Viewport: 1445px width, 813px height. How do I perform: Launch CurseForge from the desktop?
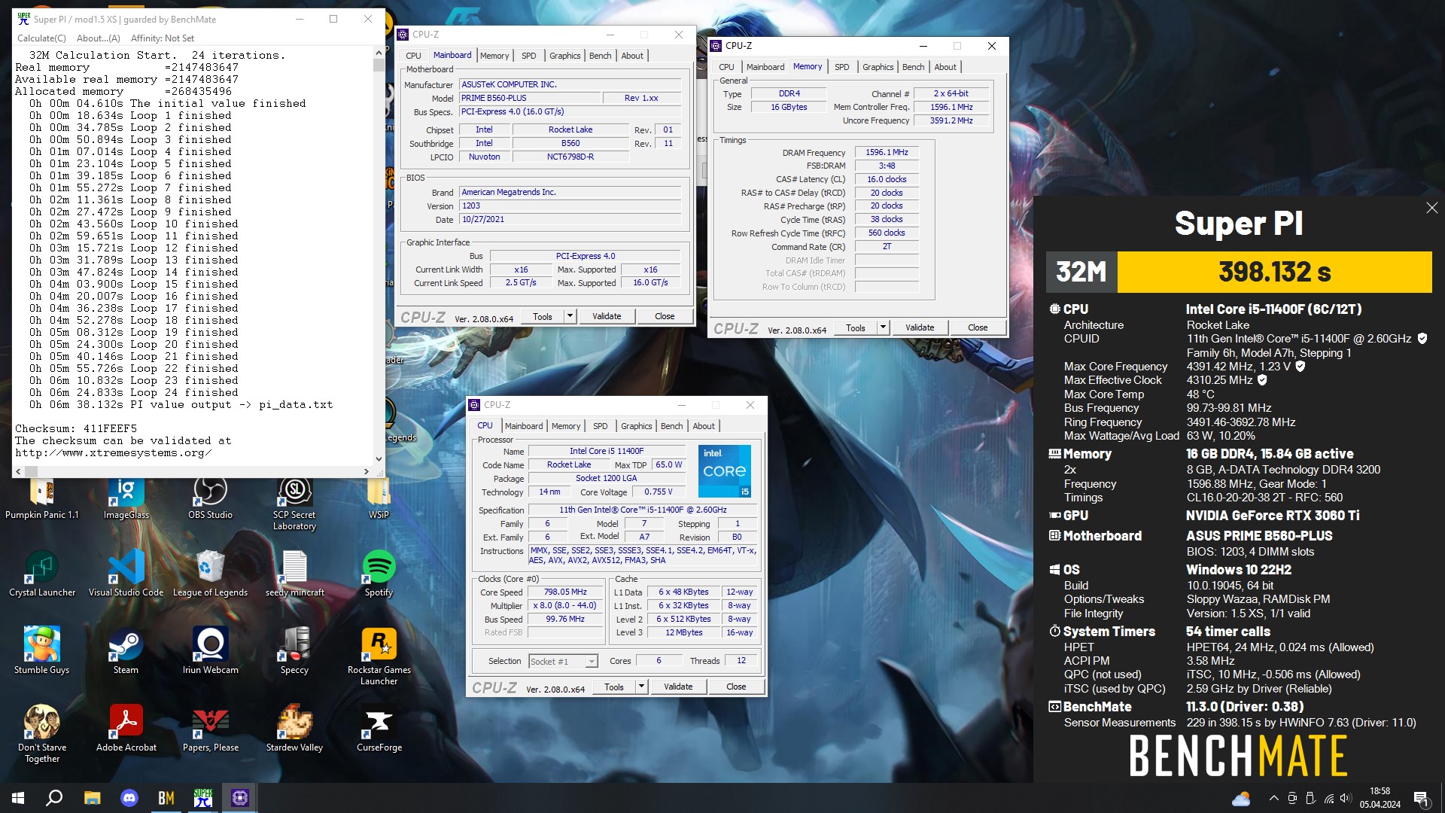tap(379, 729)
